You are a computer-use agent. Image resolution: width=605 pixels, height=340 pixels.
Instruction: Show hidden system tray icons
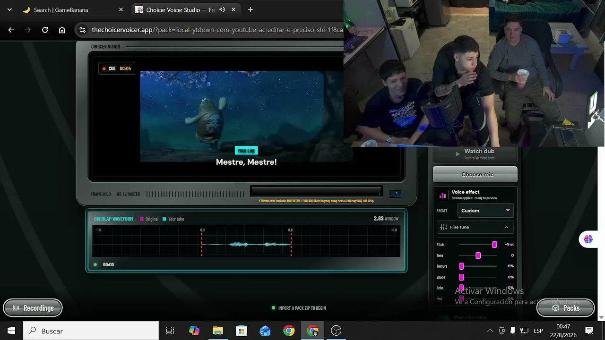pyautogui.click(x=490, y=331)
